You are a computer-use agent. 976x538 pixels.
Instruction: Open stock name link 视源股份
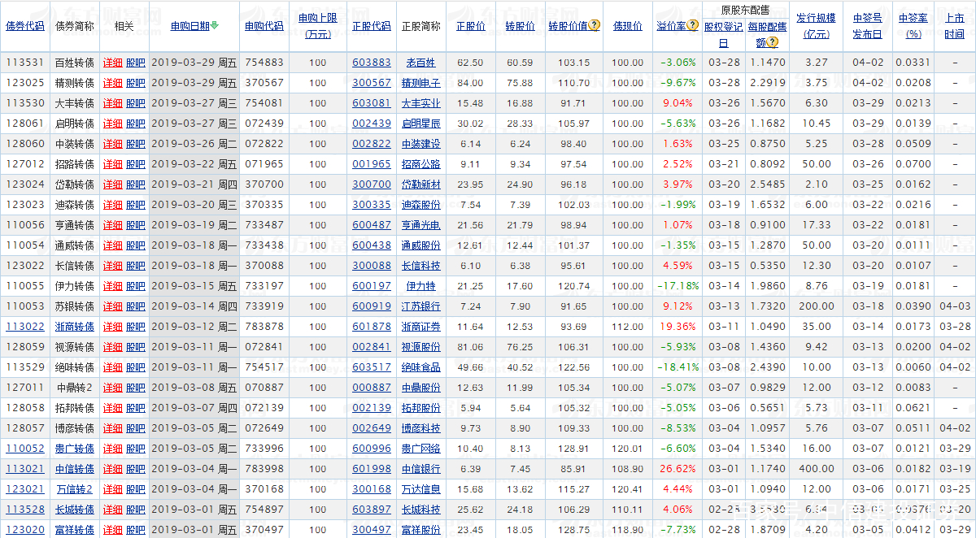pyautogui.click(x=421, y=347)
